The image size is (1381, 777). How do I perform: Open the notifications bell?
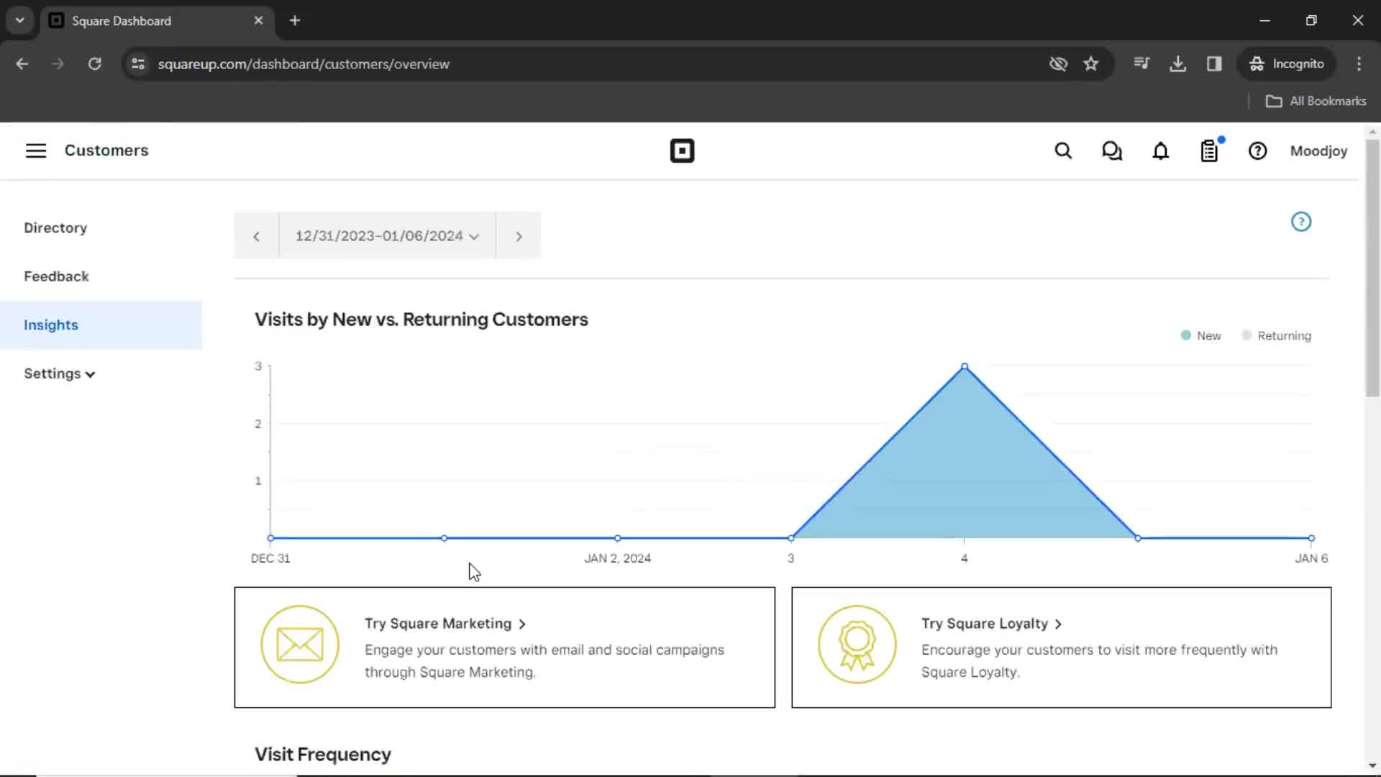click(x=1161, y=151)
